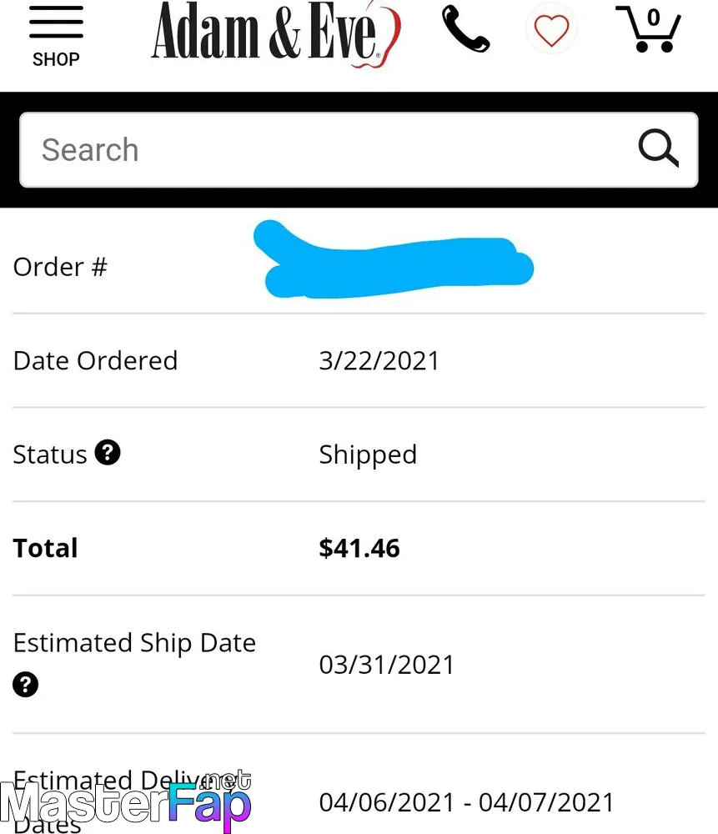Show Estimated Ship Date help icon
The width and height of the screenshot is (718, 834).
(x=26, y=684)
